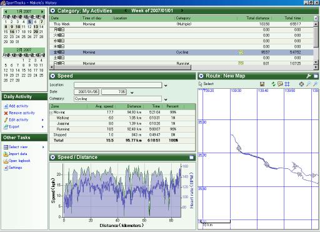Image resolution: width=320 pixels, height=232 pixels.
Task: Select January 5 in the calendar
Action: point(29,22)
